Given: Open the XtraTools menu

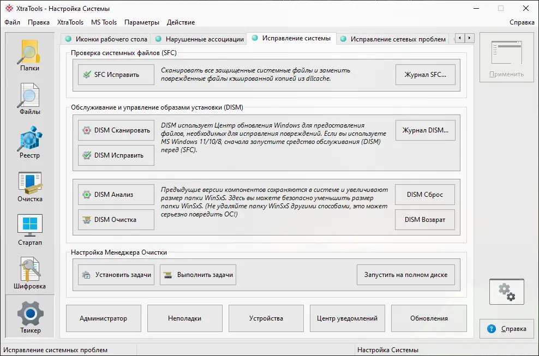Looking at the screenshot, I should (70, 22).
